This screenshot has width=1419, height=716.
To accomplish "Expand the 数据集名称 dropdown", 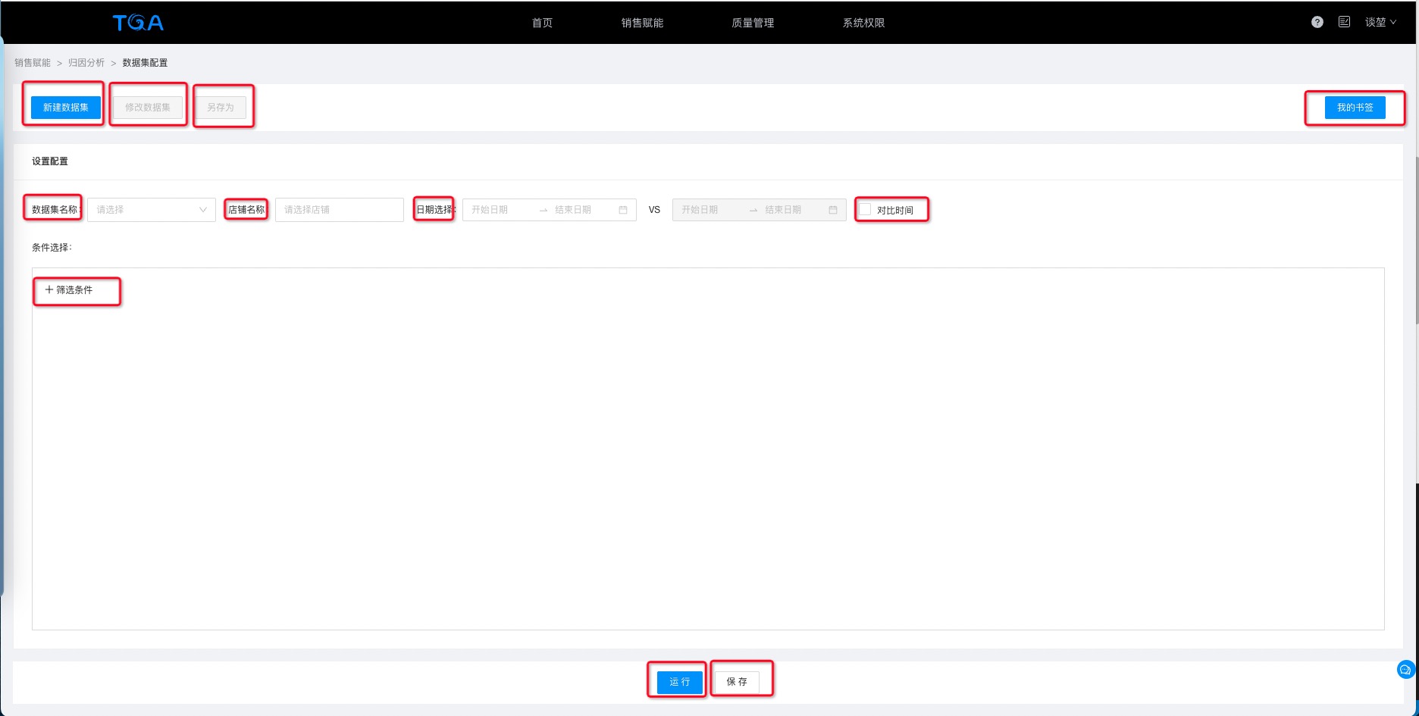I will tap(152, 210).
